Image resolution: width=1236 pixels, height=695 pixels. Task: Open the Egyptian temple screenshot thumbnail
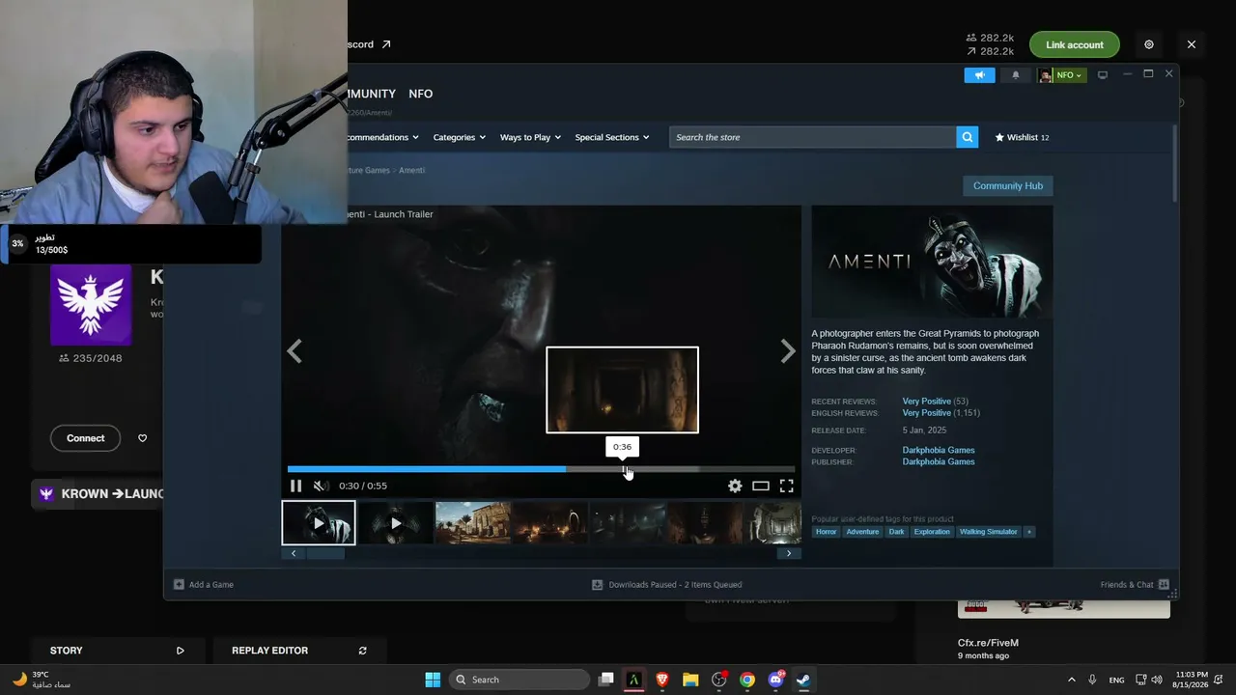pyautogui.click(x=473, y=523)
